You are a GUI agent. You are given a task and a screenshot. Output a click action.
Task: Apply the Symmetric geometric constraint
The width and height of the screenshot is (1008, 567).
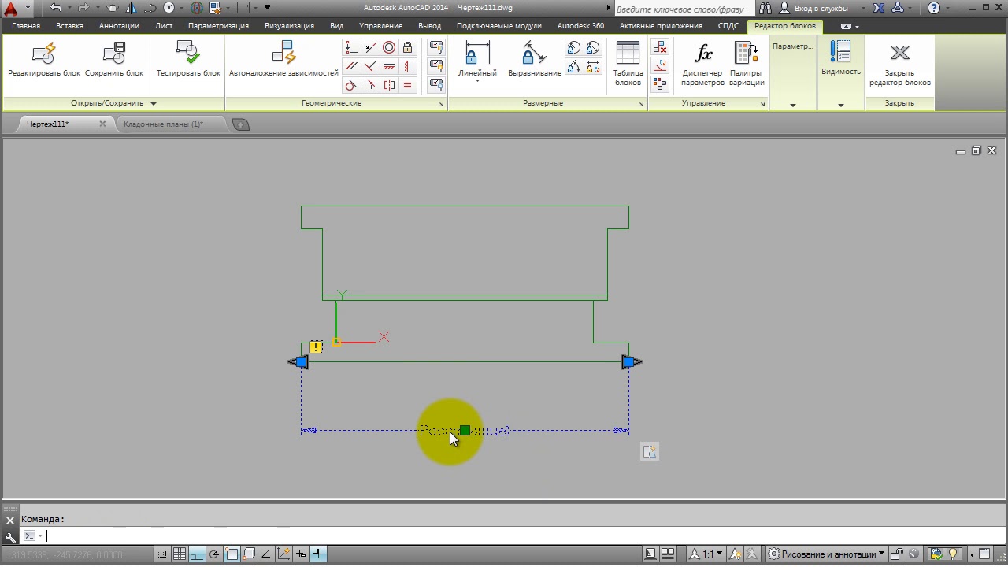pos(389,85)
